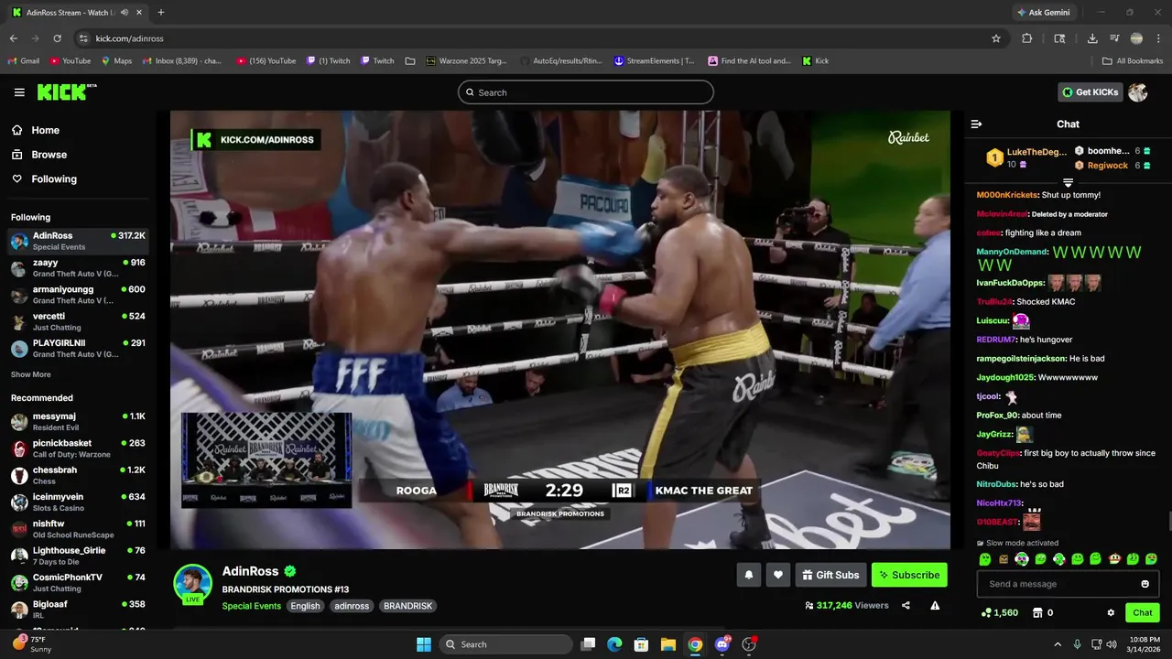
Task: Click Gift Subs button
Action: point(830,575)
